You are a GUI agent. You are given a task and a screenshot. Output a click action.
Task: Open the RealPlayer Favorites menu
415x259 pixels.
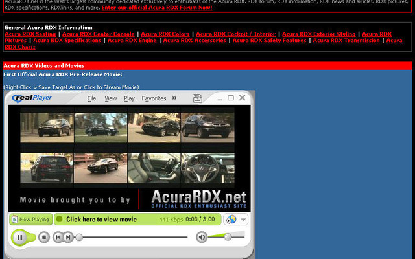[x=154, y=98]
